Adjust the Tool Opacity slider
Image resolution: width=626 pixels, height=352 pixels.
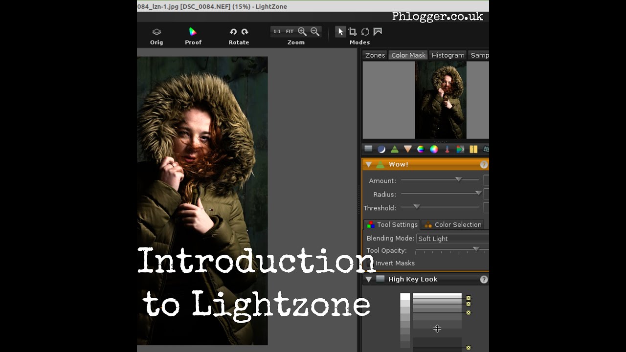[x=452, y=250]
